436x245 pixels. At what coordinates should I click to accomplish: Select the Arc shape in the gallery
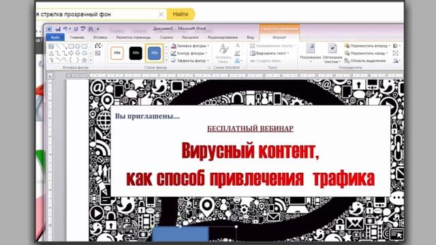pyautogui.click(x=58, y=60)
